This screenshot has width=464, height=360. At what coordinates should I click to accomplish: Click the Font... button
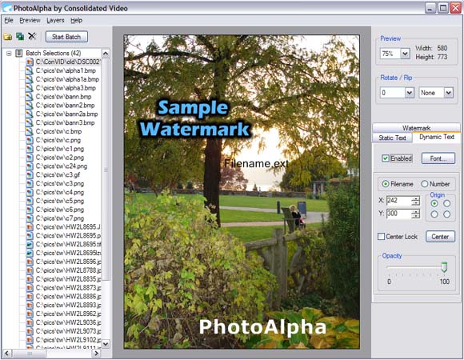pos(438,158)
